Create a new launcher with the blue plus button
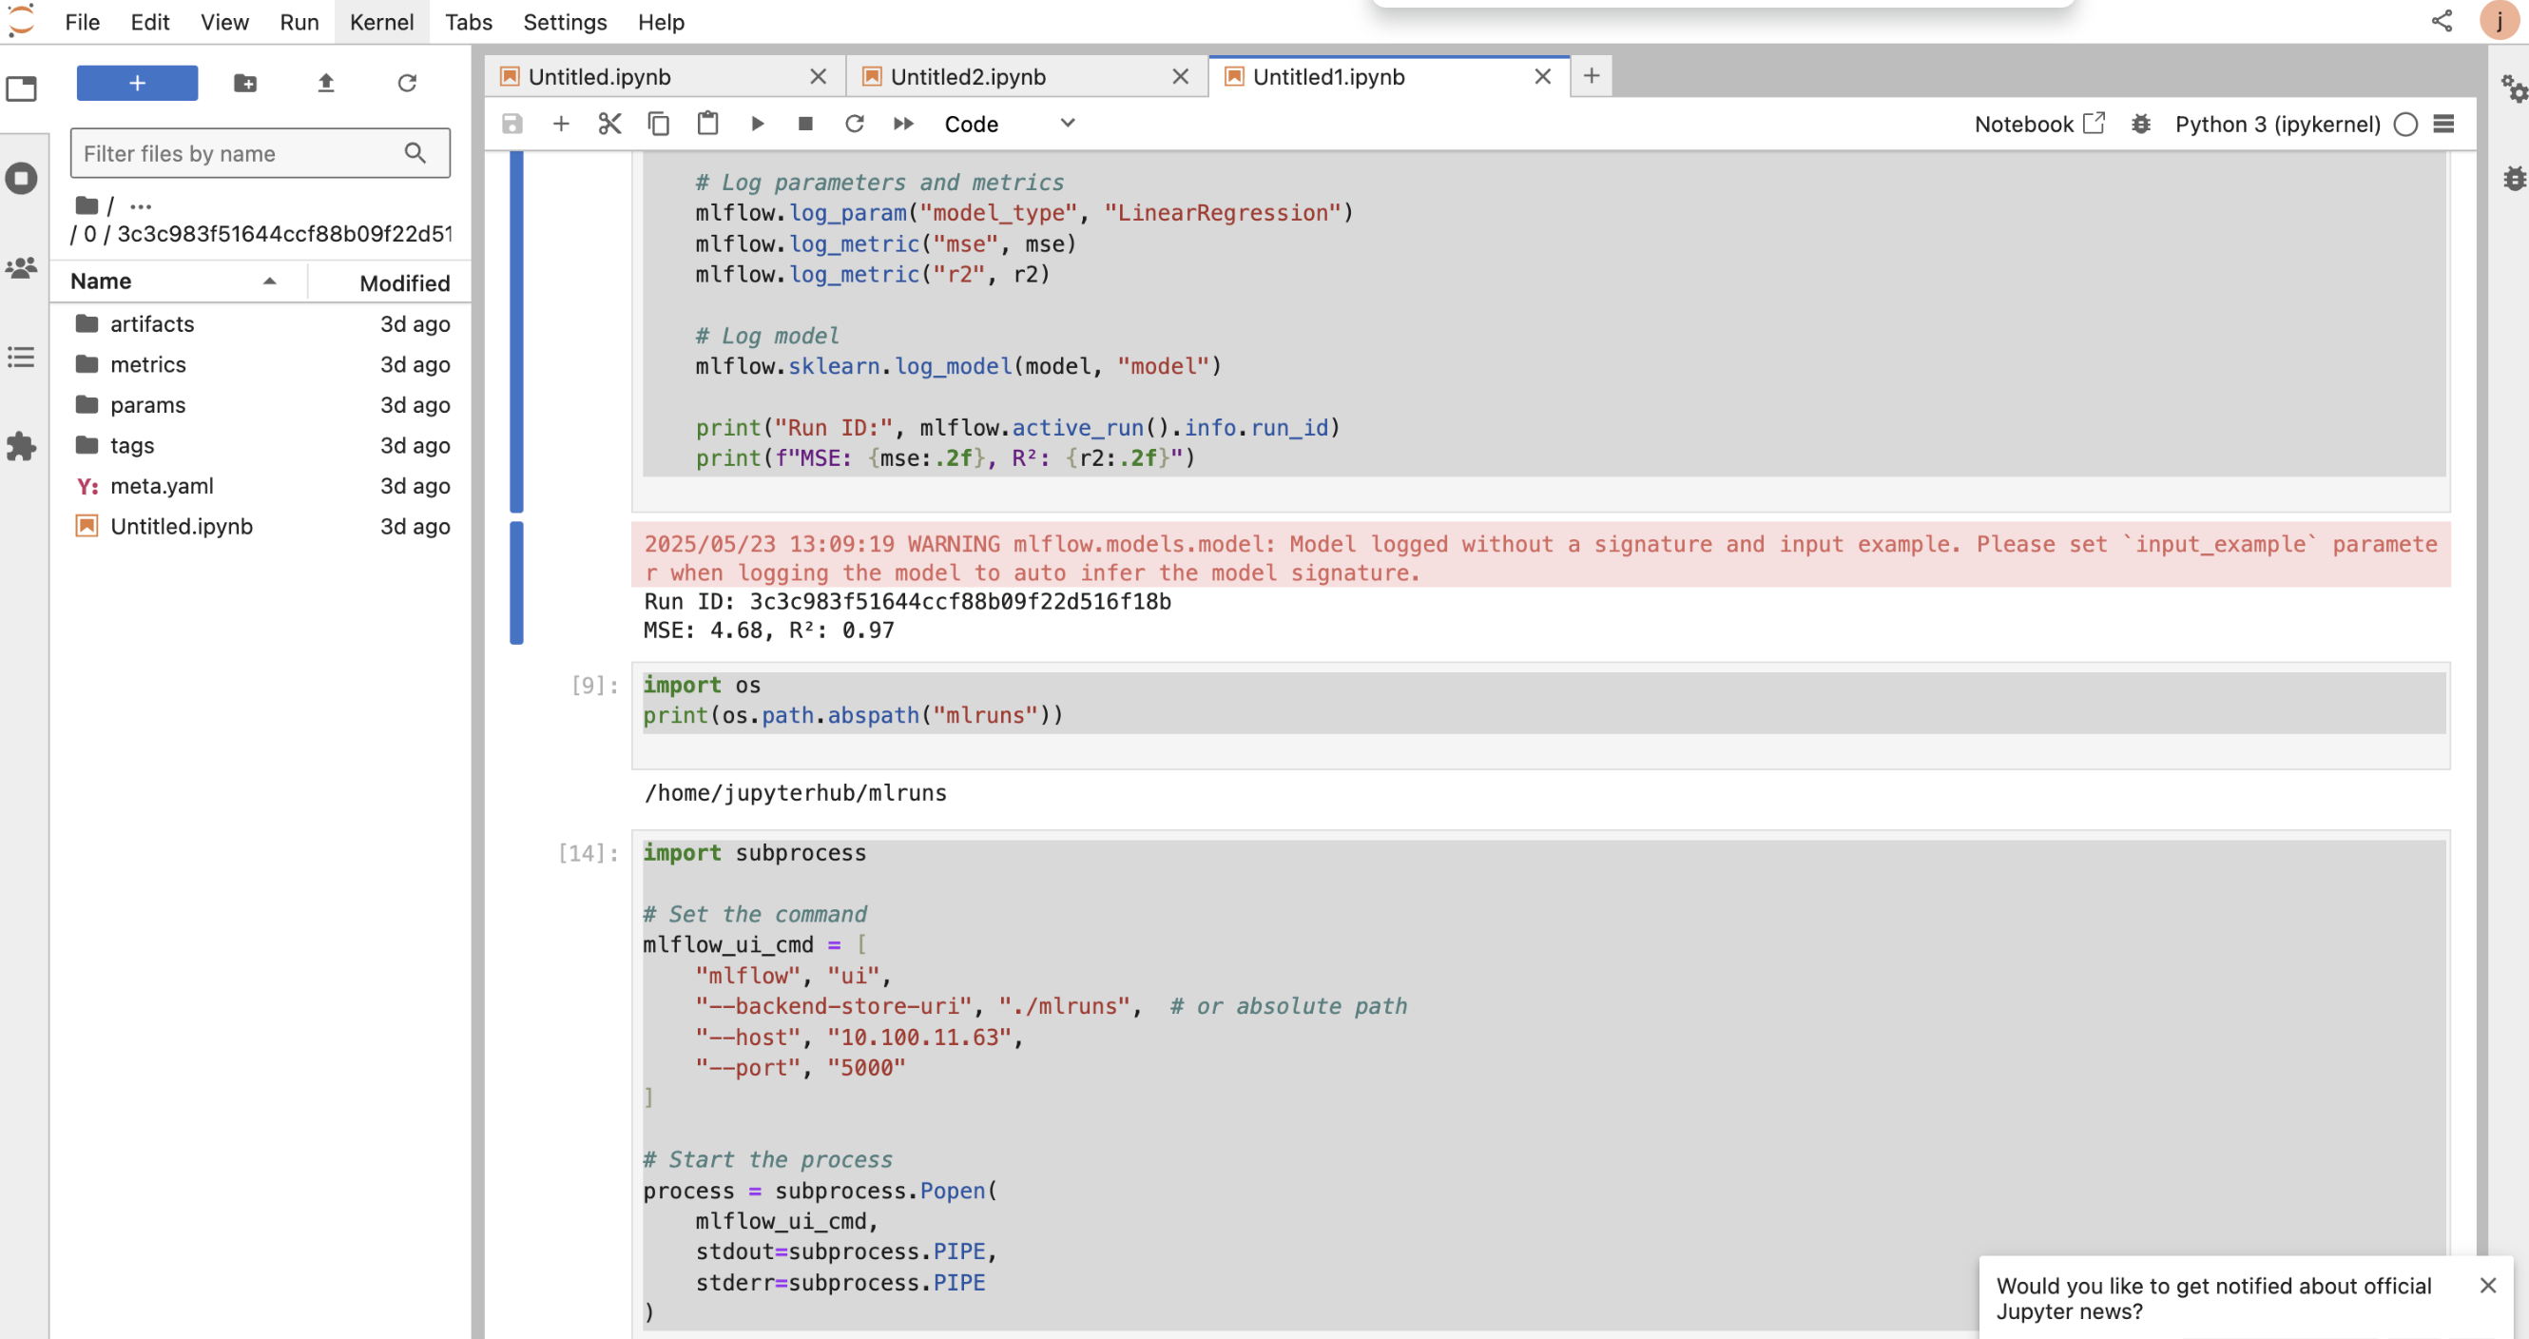2529x1339 pixels. coord(138,84)
